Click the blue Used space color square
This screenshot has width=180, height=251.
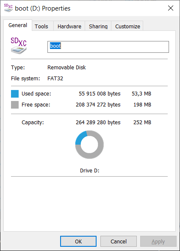(x=15, y=94)
